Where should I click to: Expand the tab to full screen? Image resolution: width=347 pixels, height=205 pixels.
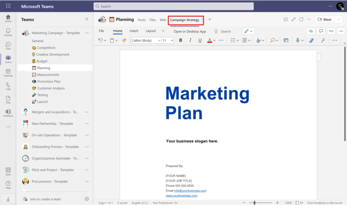(293, 19)
